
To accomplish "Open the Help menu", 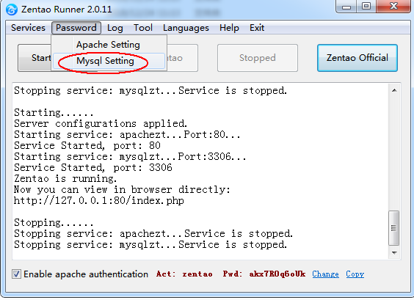I will 229,28.
